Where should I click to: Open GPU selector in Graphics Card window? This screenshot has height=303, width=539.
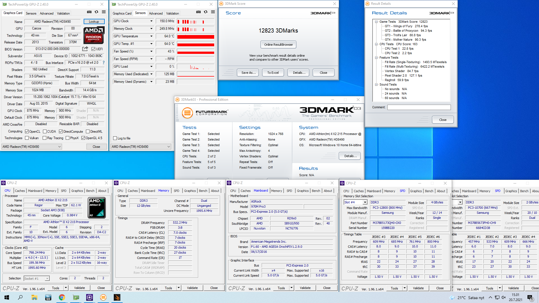pyautogui.click(x=32, y=146)
